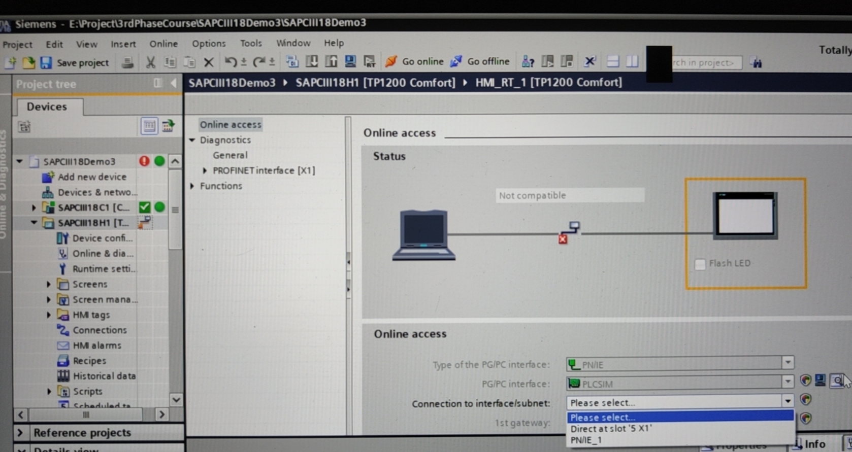Click the Accessible devices icon
The width and height of the screenshot is (852, 452).
(528, 61)
